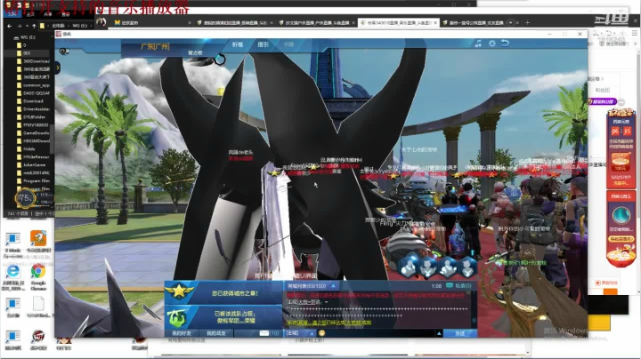Click the green team occupation emblem icon
The width and height of the screenshot is (641, 359).
[177, 318]
